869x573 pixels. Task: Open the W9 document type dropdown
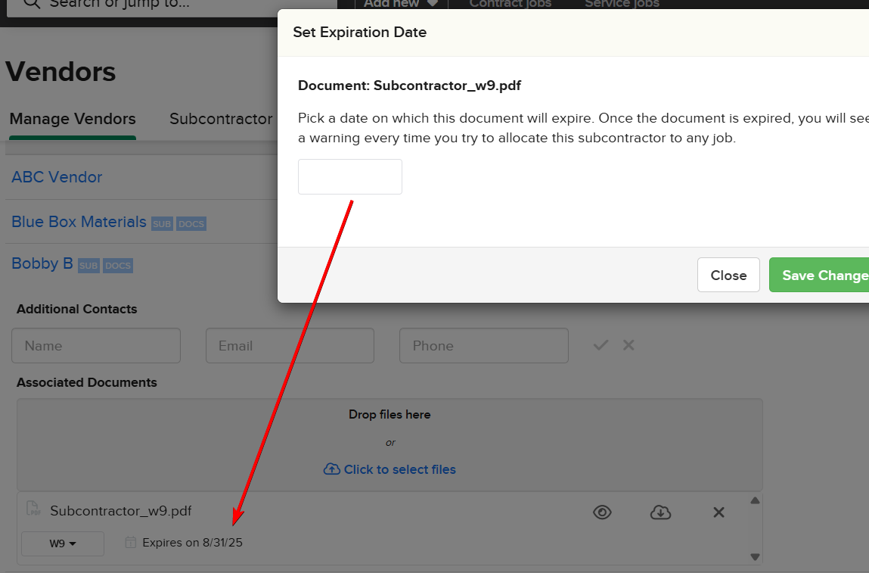tap(63, 543)
